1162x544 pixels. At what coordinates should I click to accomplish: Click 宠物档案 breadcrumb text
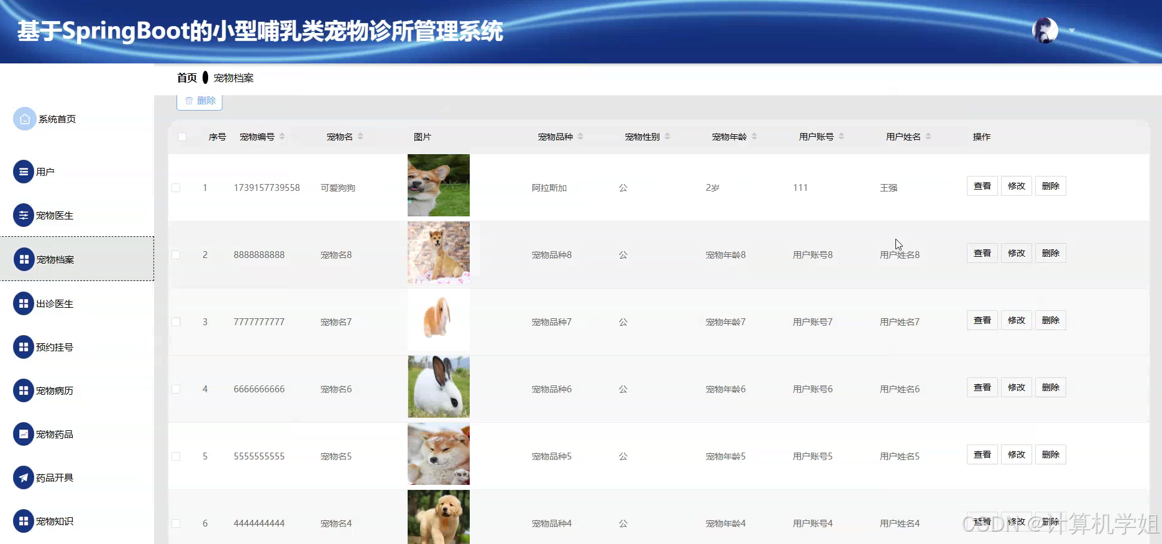tap(234, 78)
